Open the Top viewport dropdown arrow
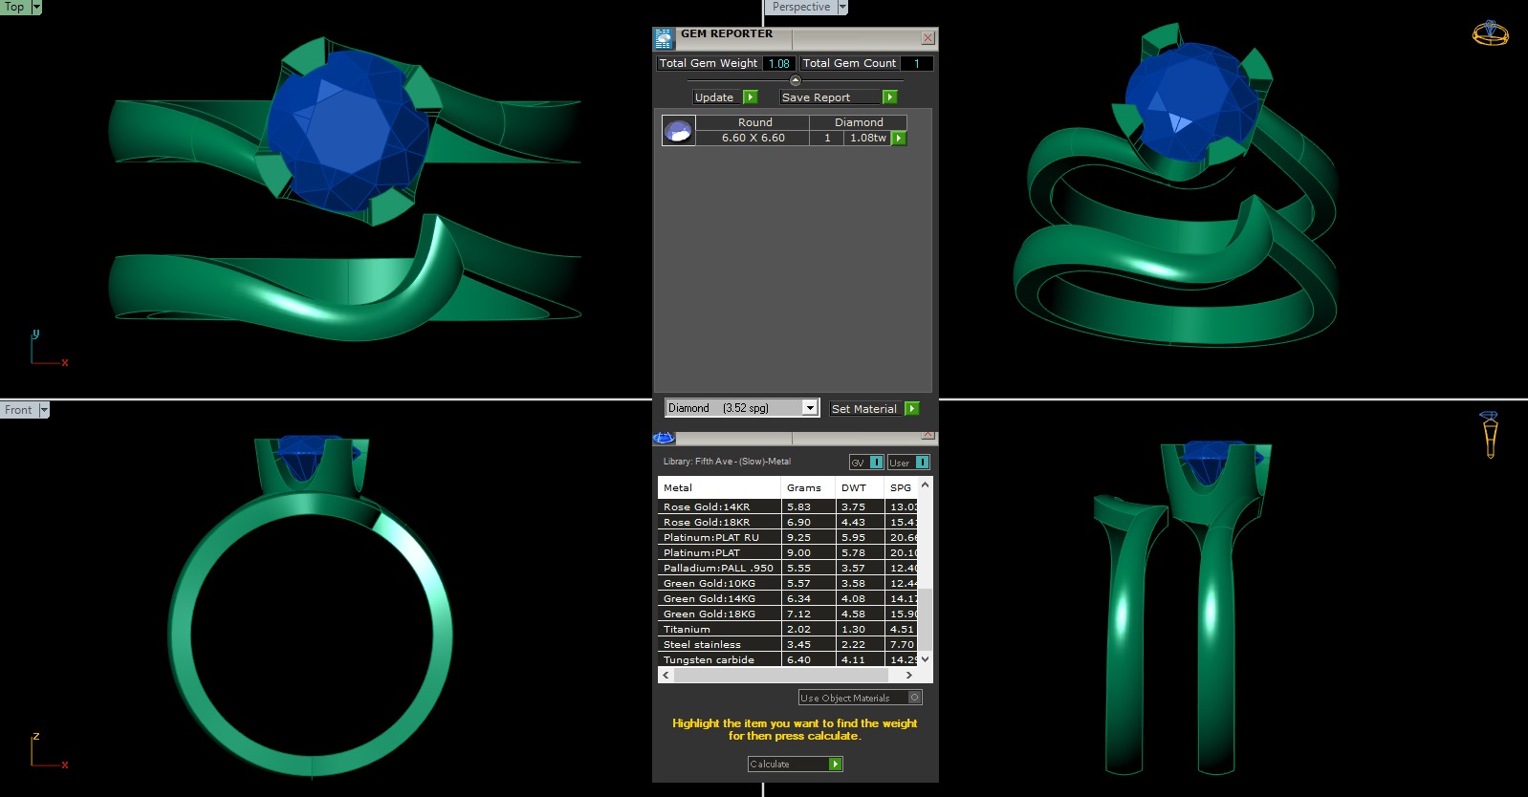The width and height of the screenshot is (1528, 797). pos(36,7)
